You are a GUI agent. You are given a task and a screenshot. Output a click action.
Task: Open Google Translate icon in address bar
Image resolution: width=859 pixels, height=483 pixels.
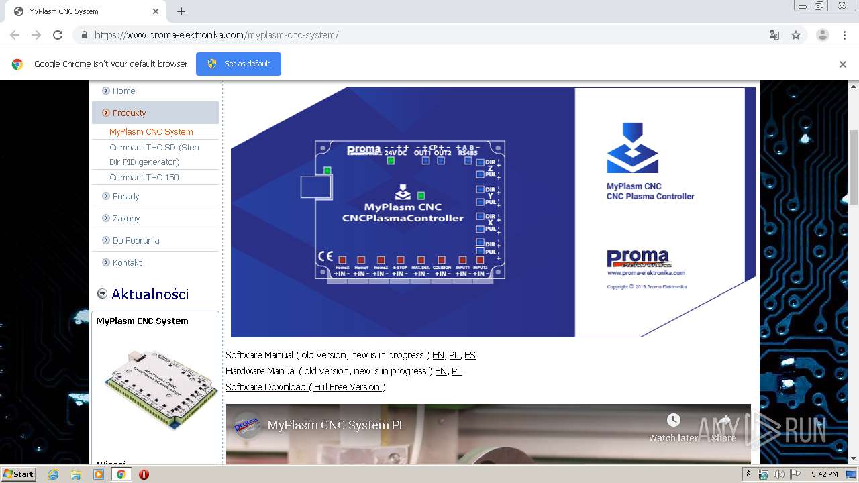tap(774, 35)
